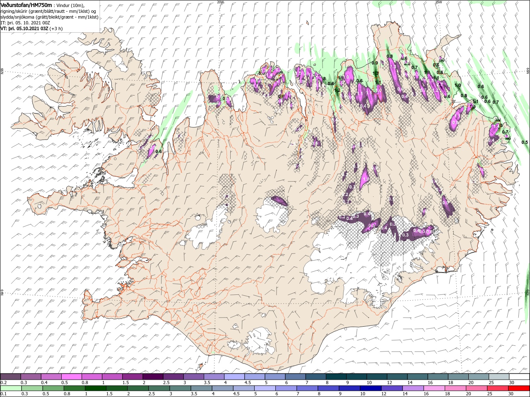Pick the lower legend swatch starting at 25
This screenshot has width=530, height=397.
point(497,388)
